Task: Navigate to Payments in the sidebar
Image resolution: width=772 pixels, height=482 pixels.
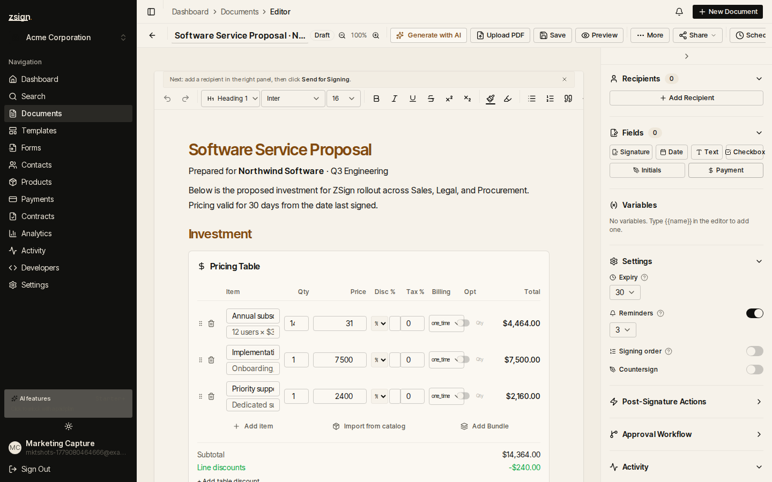Action: coord(68,199)
